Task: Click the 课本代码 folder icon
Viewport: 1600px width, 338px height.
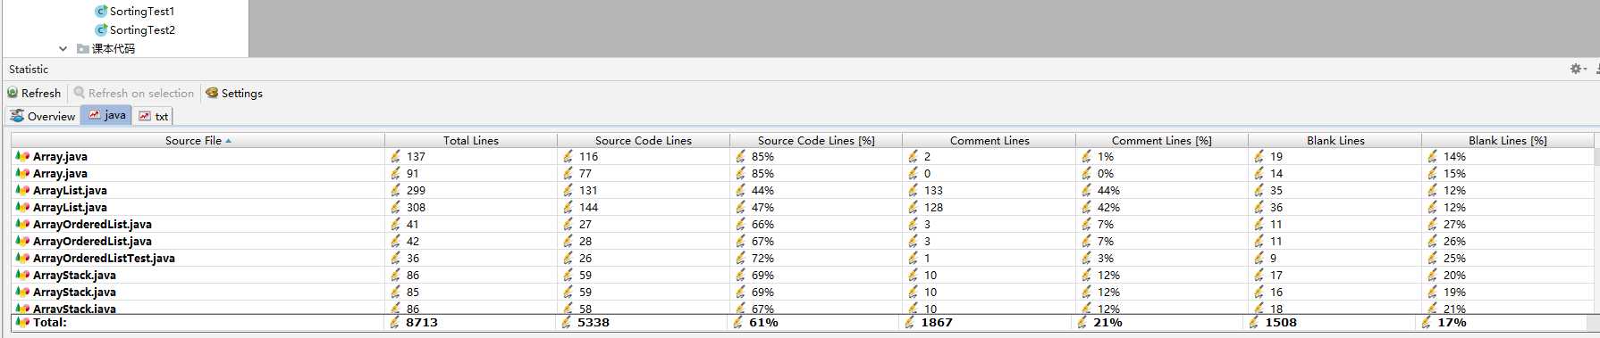Action: point(83,49)
